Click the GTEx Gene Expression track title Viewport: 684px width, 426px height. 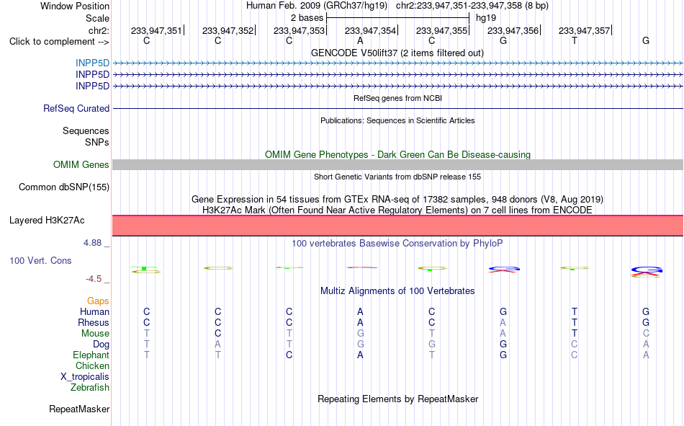397,199
